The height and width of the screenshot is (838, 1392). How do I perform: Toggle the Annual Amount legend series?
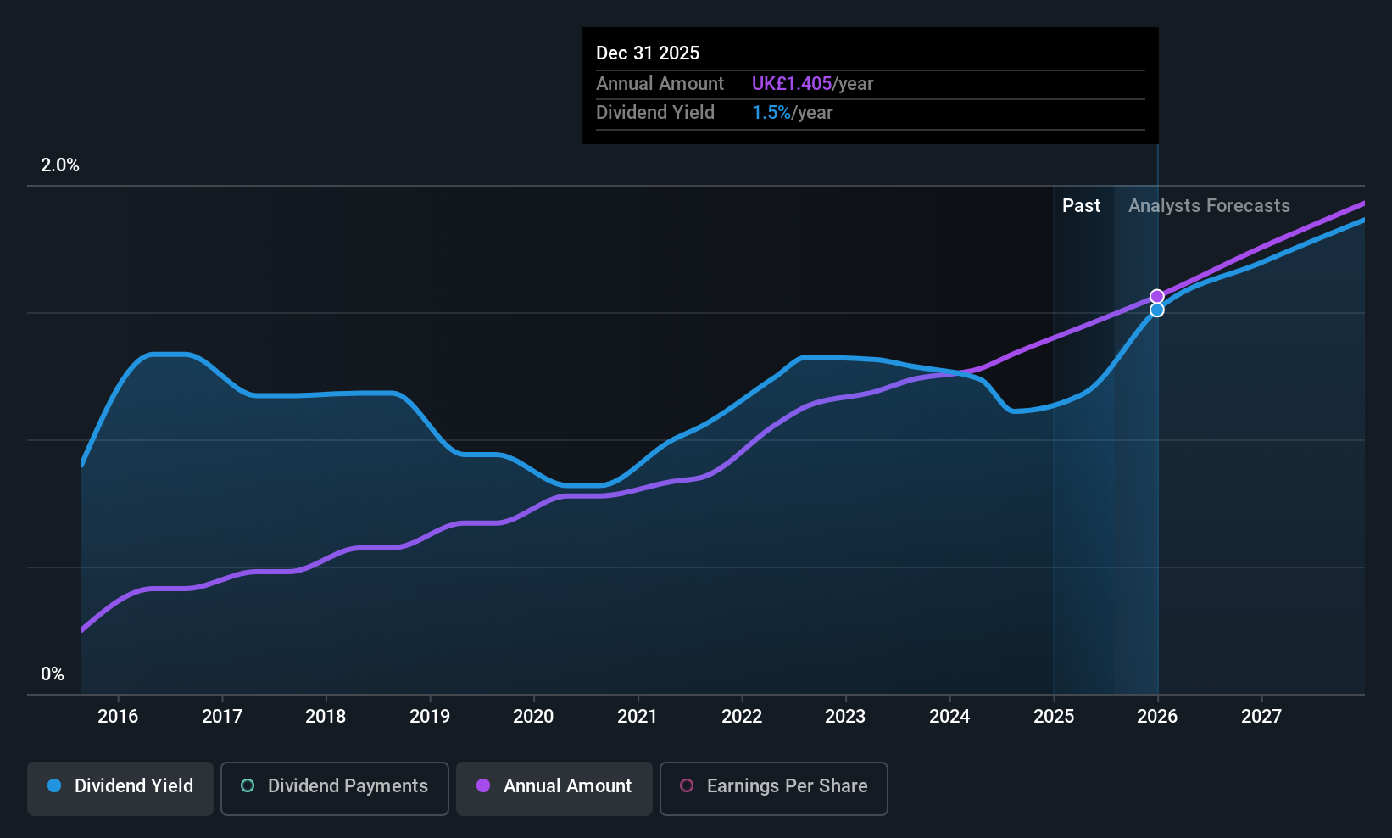pos(554,786)
